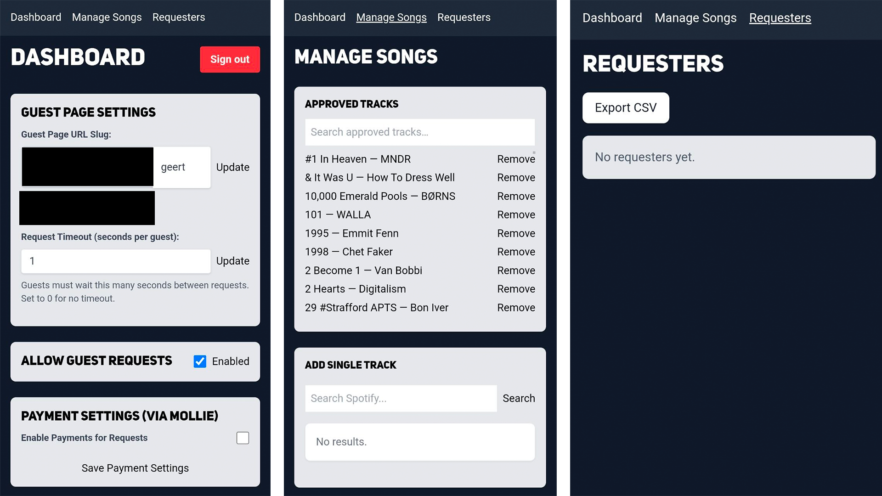Click the Search approved tracks field
The height and width of the screenshot is (496, 882).
pyautogui.click(x=419, y=132)
